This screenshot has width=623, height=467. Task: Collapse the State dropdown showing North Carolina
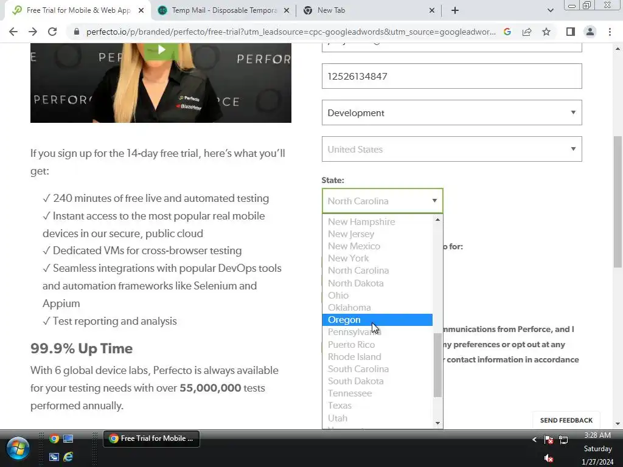click(x=382, y=201)
